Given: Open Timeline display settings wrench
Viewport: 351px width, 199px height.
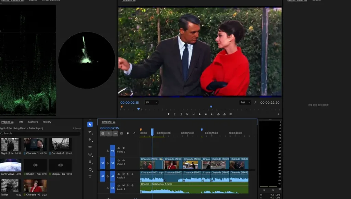Looking at the screenshot, I should click(134, 133).
